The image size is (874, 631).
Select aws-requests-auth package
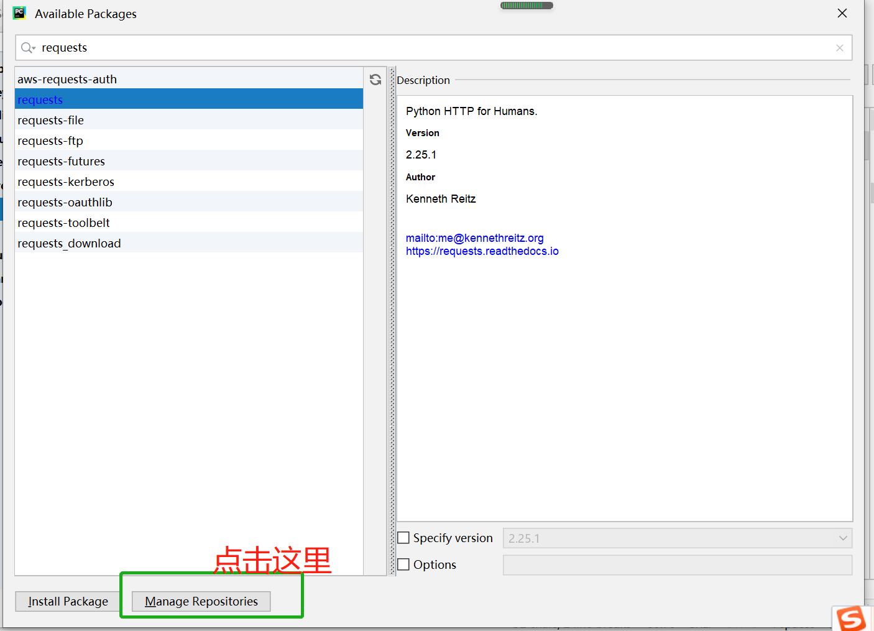[x=189, y=79]
